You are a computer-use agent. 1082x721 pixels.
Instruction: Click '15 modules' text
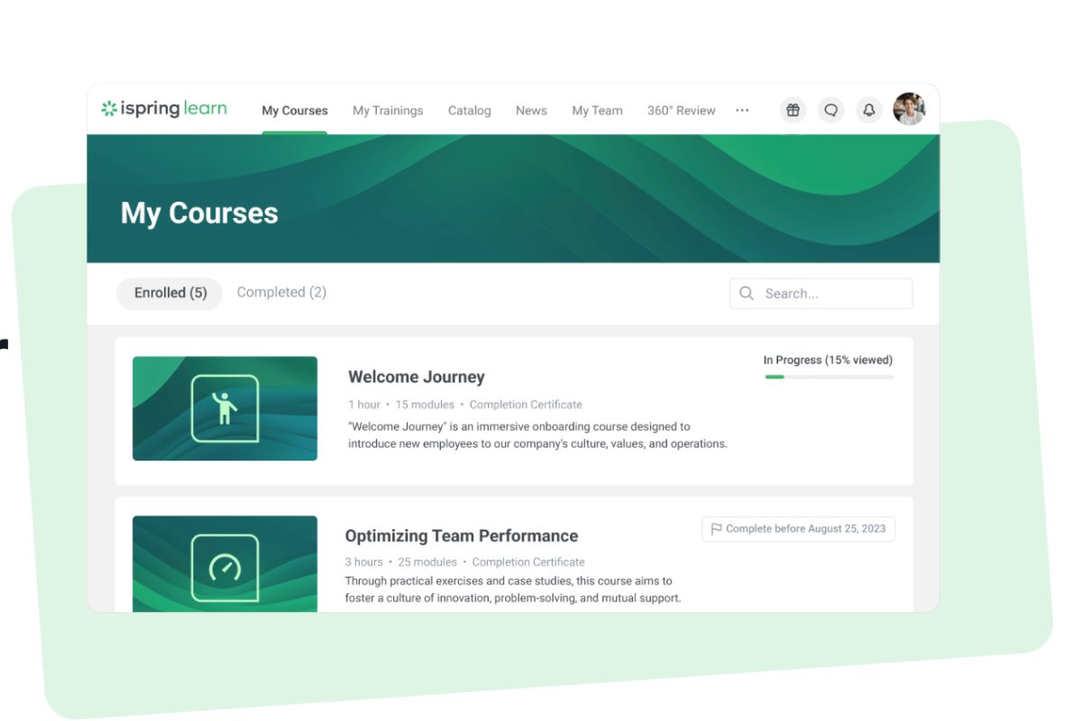tap(426, 405)
